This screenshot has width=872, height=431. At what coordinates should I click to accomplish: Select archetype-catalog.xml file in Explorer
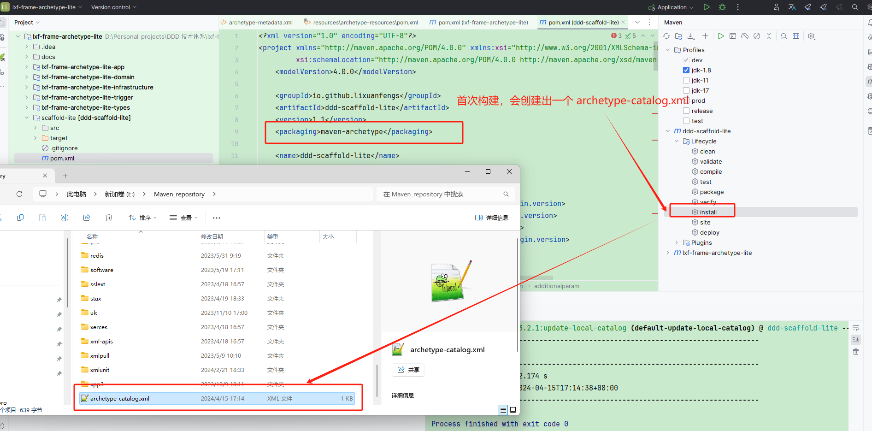pyautogui.click(x=217, y=398)
